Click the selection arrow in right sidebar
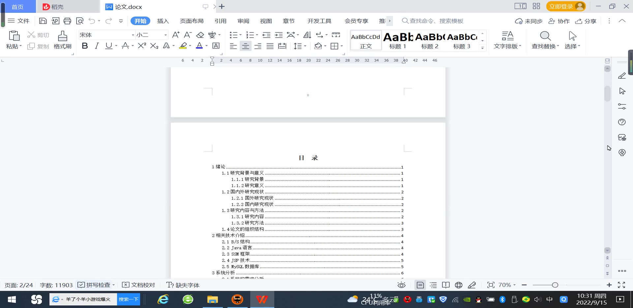Screen dimensions: 633x308 coord(622,91)
